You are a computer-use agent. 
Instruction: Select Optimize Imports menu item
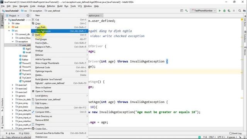(x=60, y=71)
